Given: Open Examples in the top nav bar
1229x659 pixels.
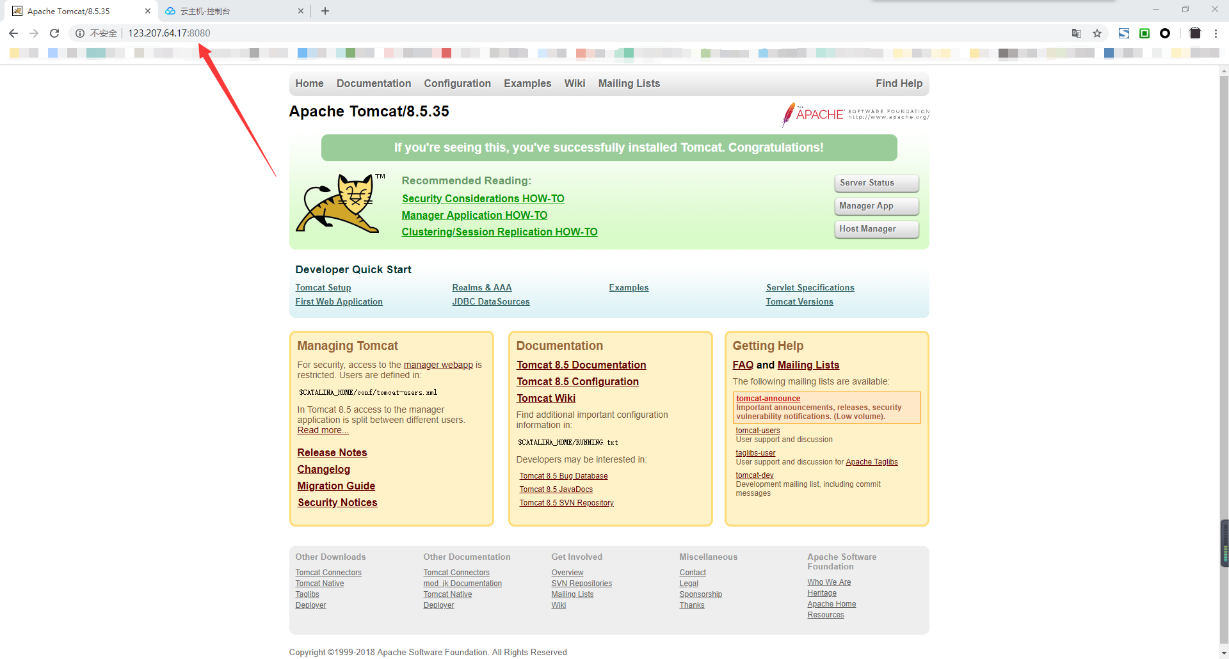Looking at the screenshot, I should tap(527, 83).
